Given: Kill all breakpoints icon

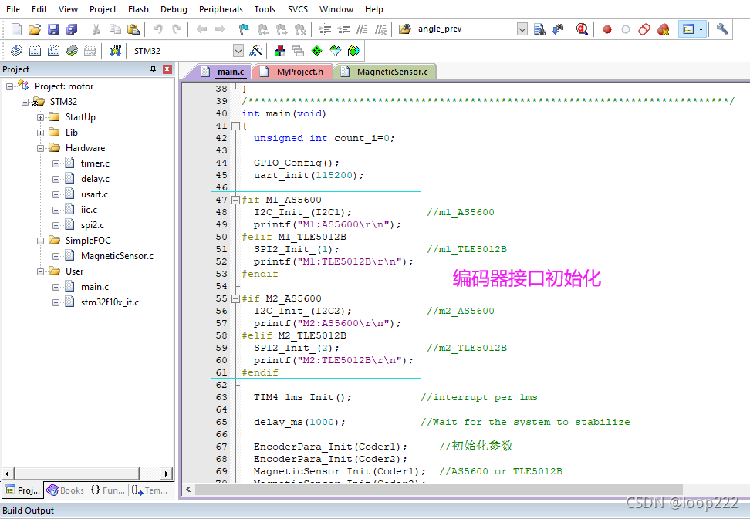Looking at the screenshot, I should point(663,29).
